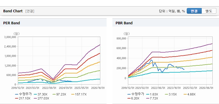Screen dimensions: 219x104
Task: Click the 단위 : 억원, 배, % text
Action: tap(172, 11)
